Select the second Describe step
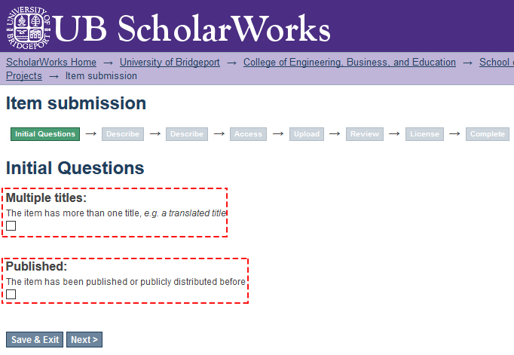Viewport: 514px width, 355px height. (187, 134)
